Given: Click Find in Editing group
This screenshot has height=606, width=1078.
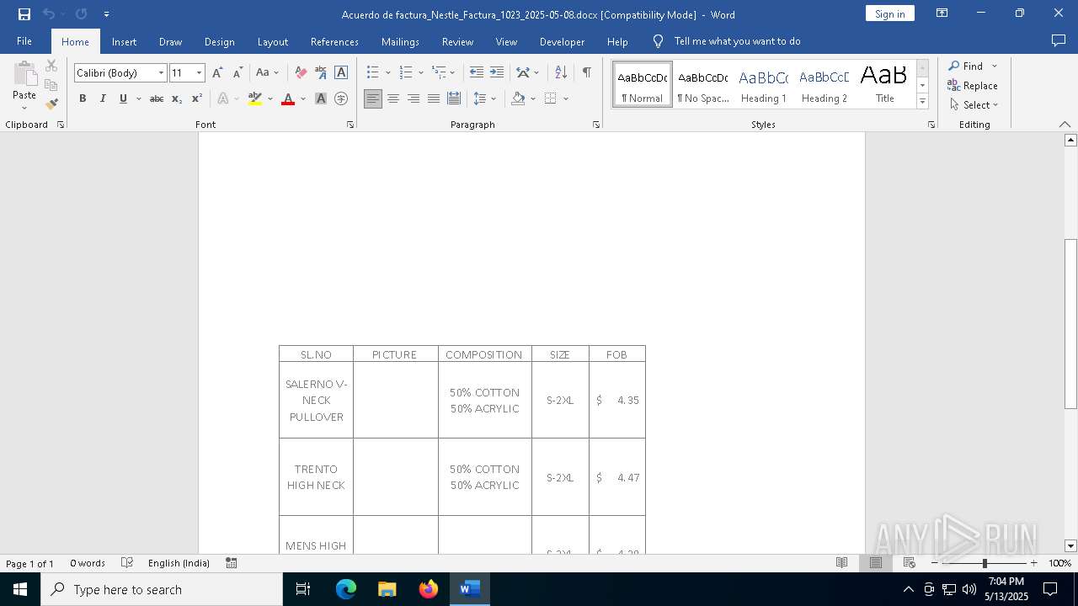Looking at the screenshot, I should coord(965,66).
